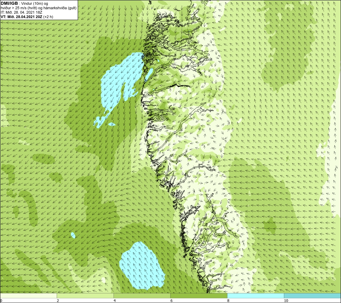The image size is (341, 303).
Task: Click the "8" tick label on color scale
Action: click(x=228, y=301)
